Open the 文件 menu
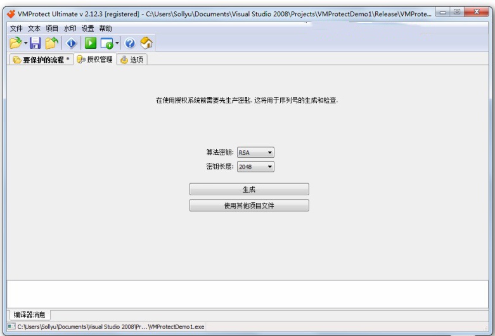The image size is (495, 336). coord(16,29)
